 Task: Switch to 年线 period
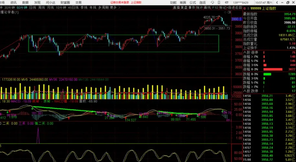(93, 7)
